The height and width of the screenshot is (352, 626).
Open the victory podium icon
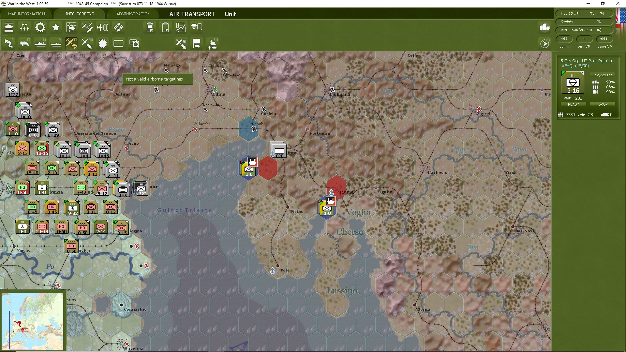[544, 27]
